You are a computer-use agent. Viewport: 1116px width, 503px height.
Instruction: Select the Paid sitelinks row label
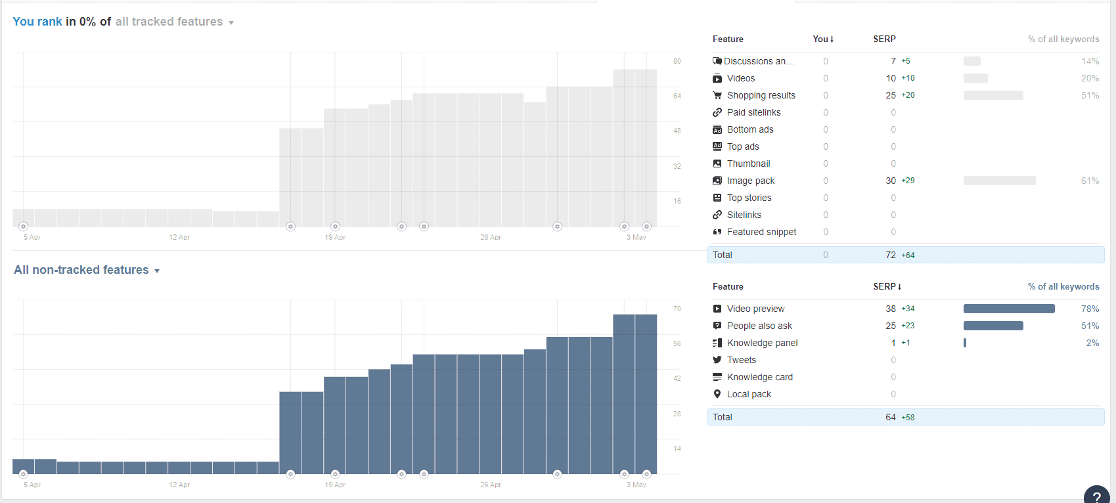coord(754,112)
